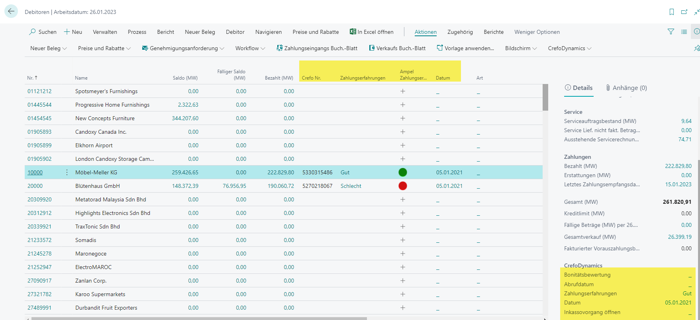700x320 pixels.
Task: Toggle the list view layout icon
Action: pos(684,32)
